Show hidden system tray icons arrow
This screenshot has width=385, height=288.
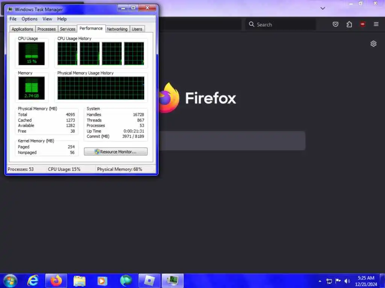(320, 281)
